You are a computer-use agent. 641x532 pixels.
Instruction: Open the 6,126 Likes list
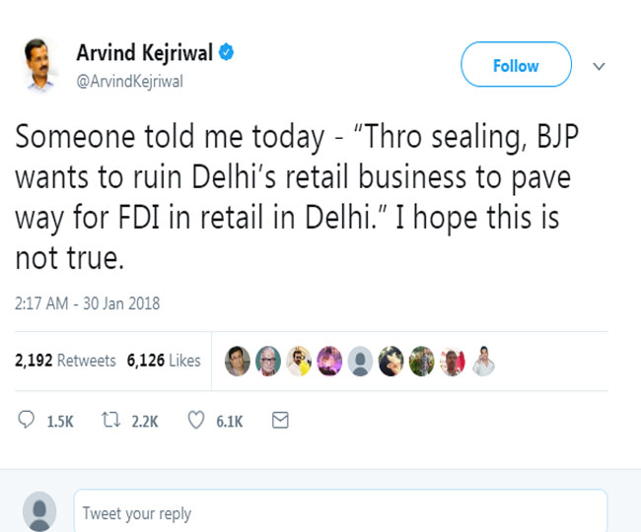[164, 362]
